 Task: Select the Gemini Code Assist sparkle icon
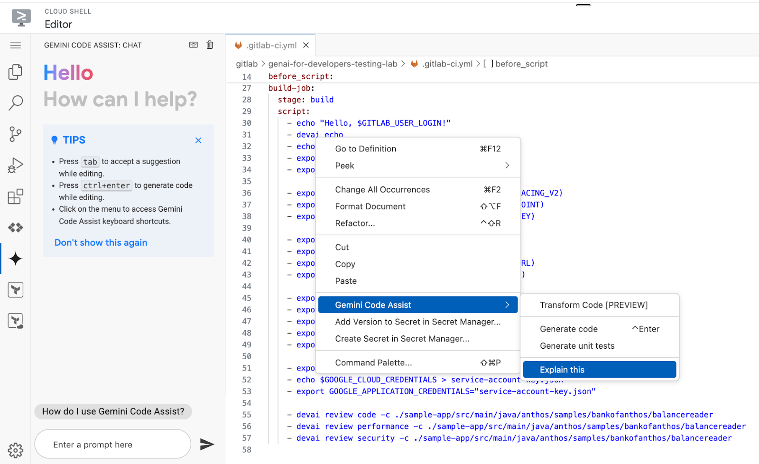tap(16, 259)
